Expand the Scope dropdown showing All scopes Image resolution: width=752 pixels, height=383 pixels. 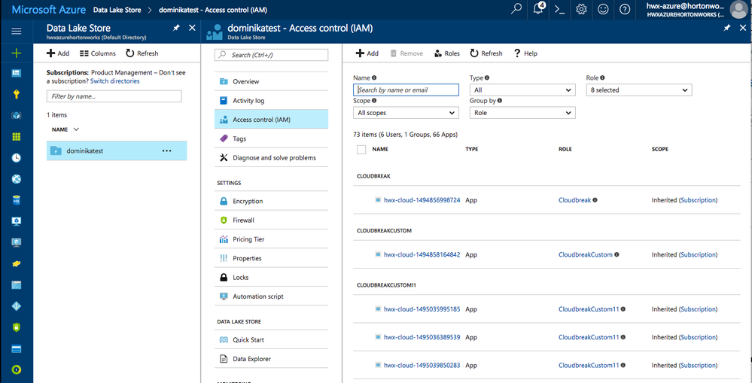point(406,113)
